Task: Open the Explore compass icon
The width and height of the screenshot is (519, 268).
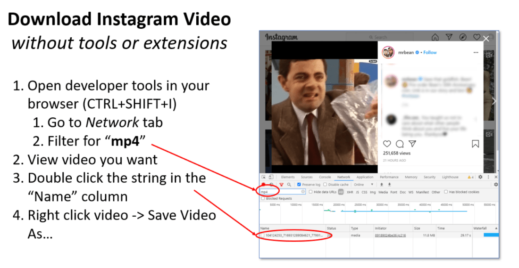Action: [463, 37]
